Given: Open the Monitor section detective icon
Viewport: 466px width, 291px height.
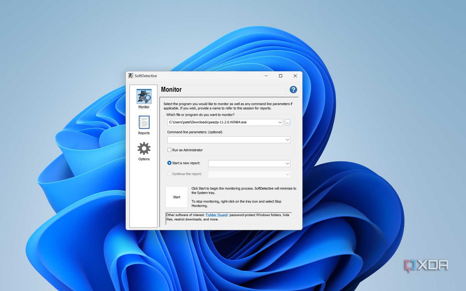Looking at the screenshot, I should tap(144, 97).
